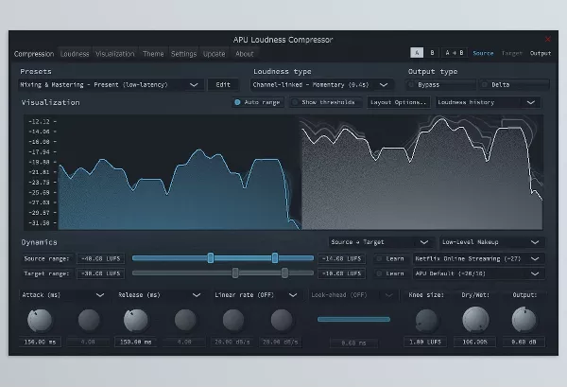Click the Attack value field 150.00 ms
The height and width of the screenshot is (387, 567).
(40, 342)
